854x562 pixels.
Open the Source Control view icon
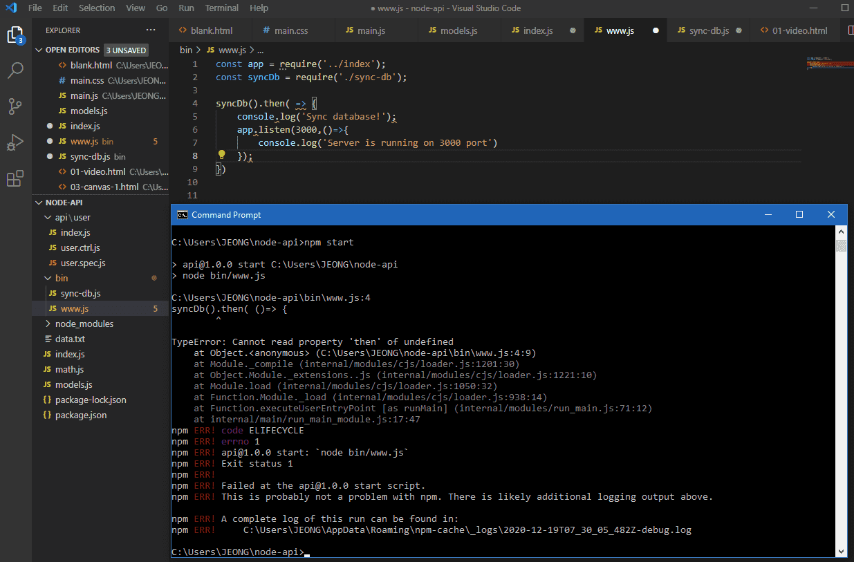point(15,106)
